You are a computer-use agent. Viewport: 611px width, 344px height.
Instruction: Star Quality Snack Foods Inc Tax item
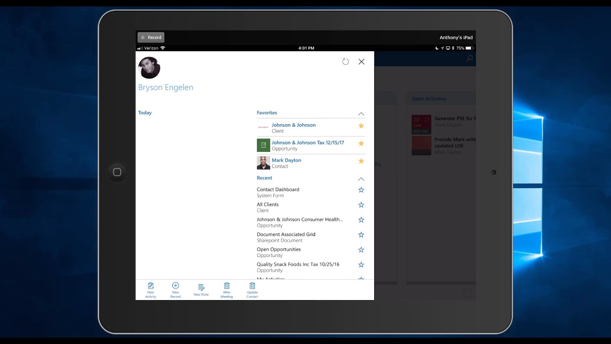(x=361, y=265)
